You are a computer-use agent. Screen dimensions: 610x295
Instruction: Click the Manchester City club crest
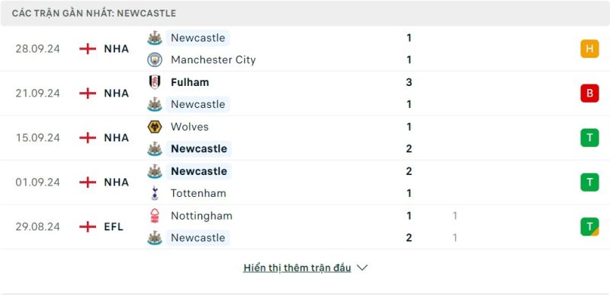155,60
